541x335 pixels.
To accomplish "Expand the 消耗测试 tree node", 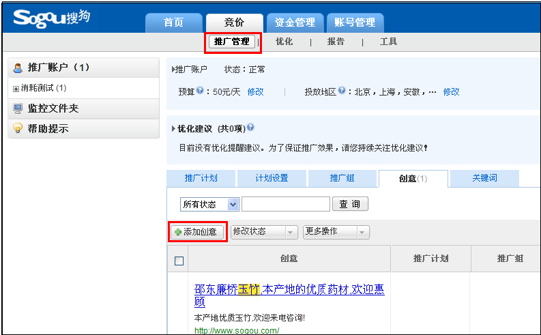I will tap(16, 89).
